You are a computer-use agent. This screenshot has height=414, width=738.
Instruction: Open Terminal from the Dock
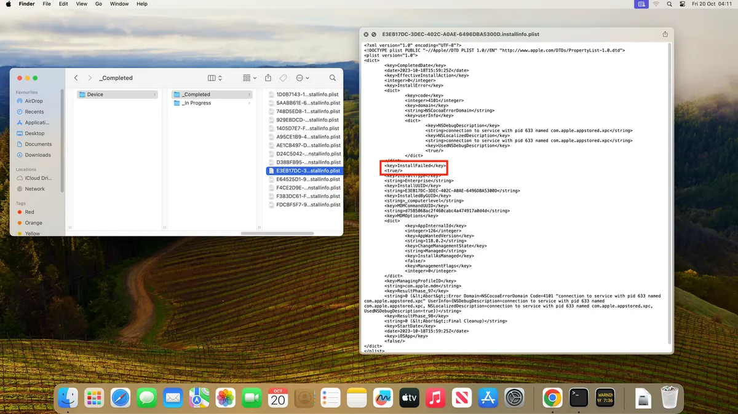pos(579,398)
